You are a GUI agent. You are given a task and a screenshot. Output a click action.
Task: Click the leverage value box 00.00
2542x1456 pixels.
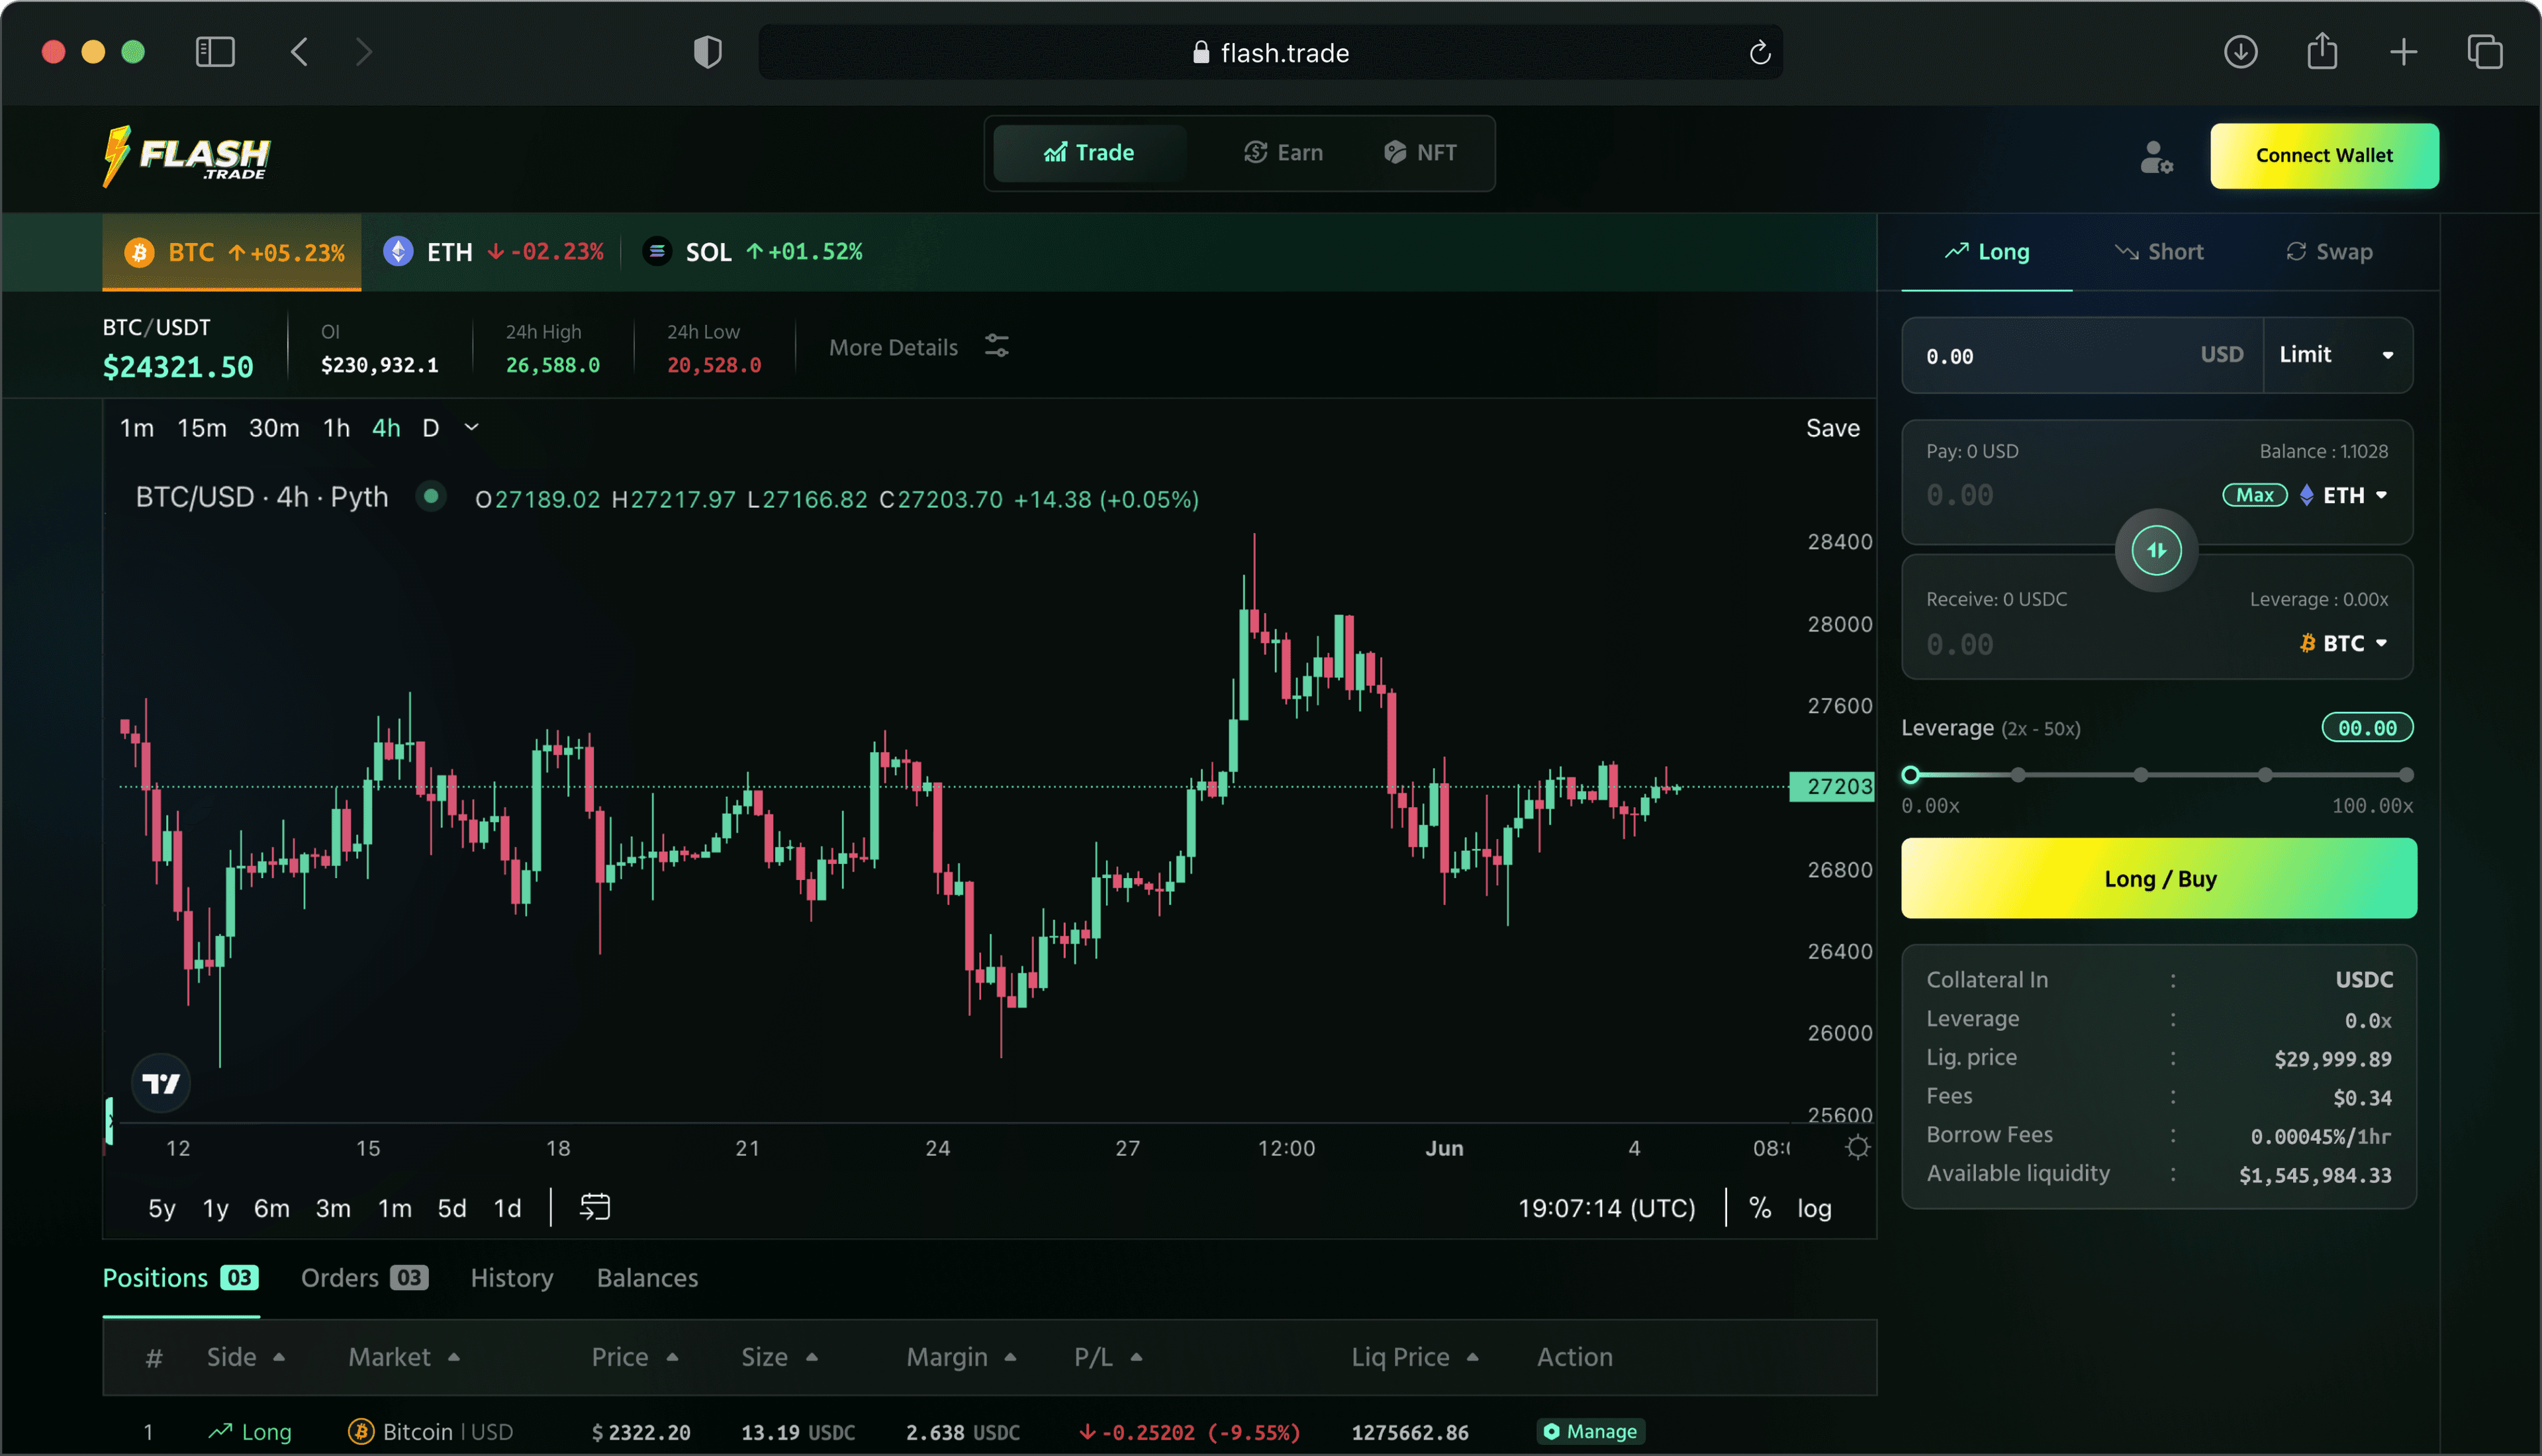(x=2367, y=728)
